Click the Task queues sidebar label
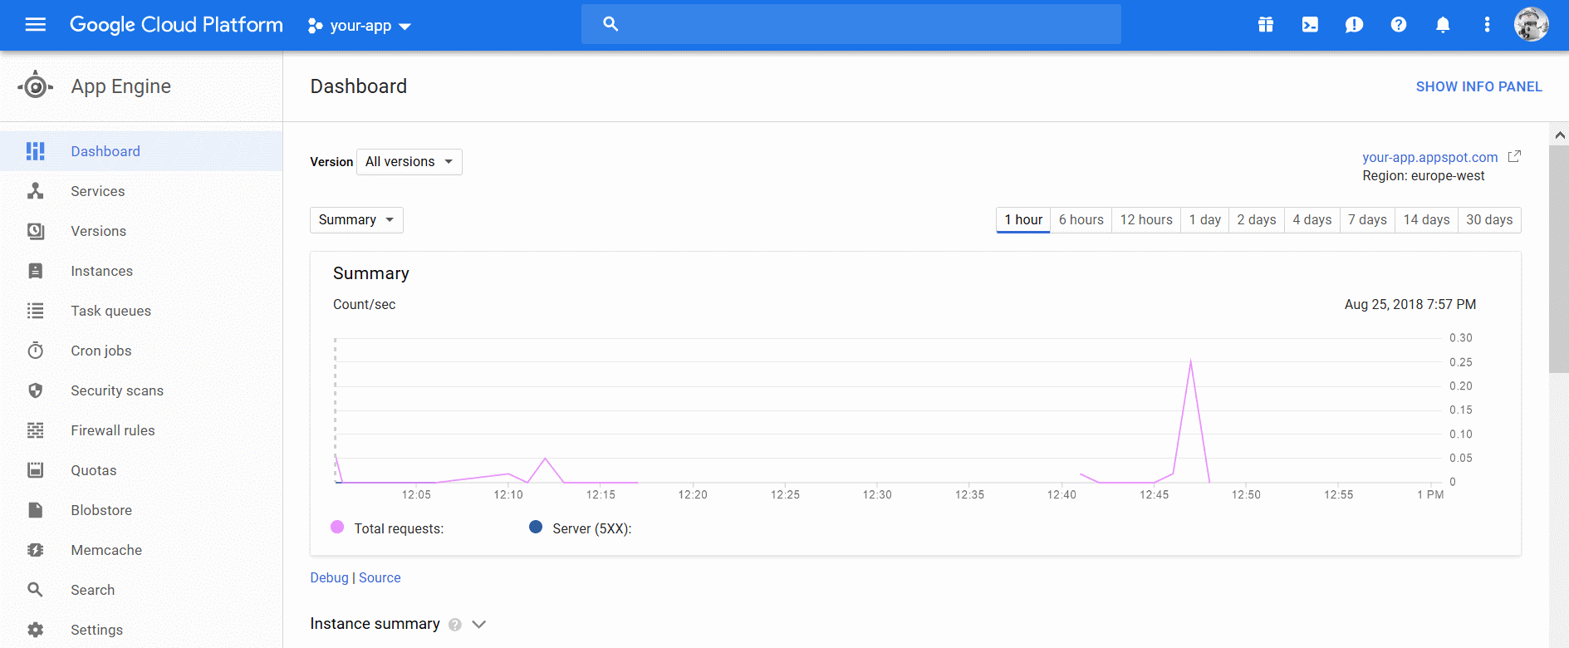 pos(110,311)
